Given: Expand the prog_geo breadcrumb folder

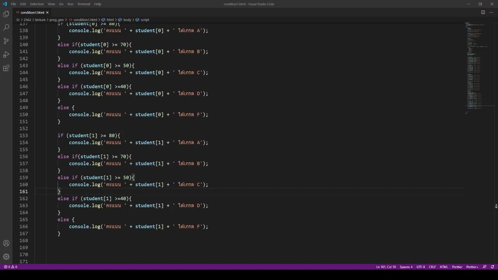Looking at the screenshot, I should pos(56,20).
